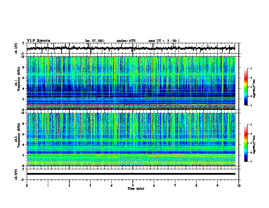Click time-axis tick label '7'
269x208 pixels.
point(175,186)
